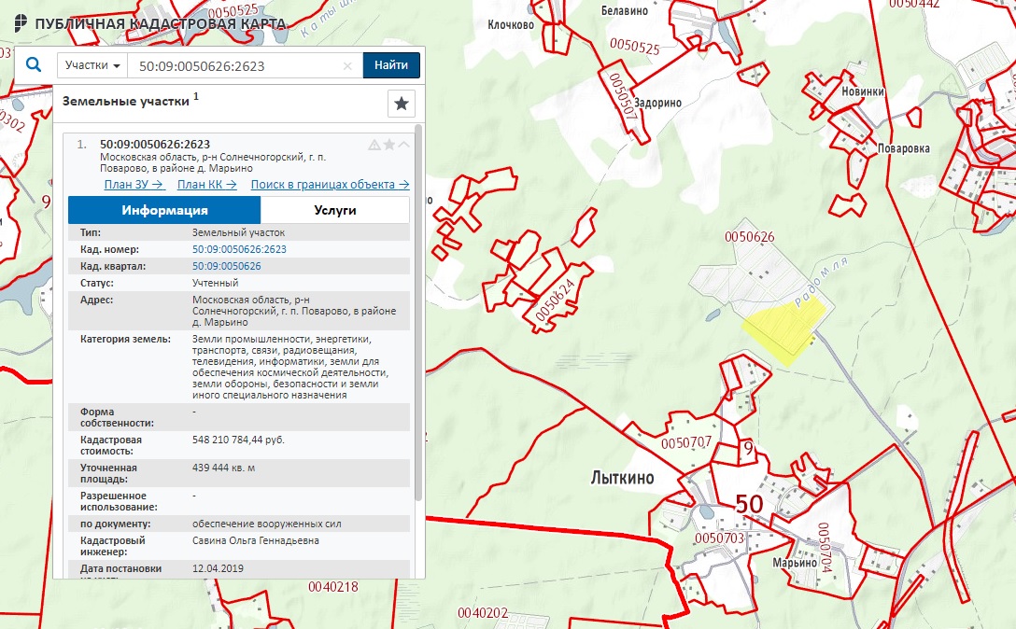The height and width of the screenshot is (629, 1016).
Task: Select the Информация tab
Action: point(164,210)
